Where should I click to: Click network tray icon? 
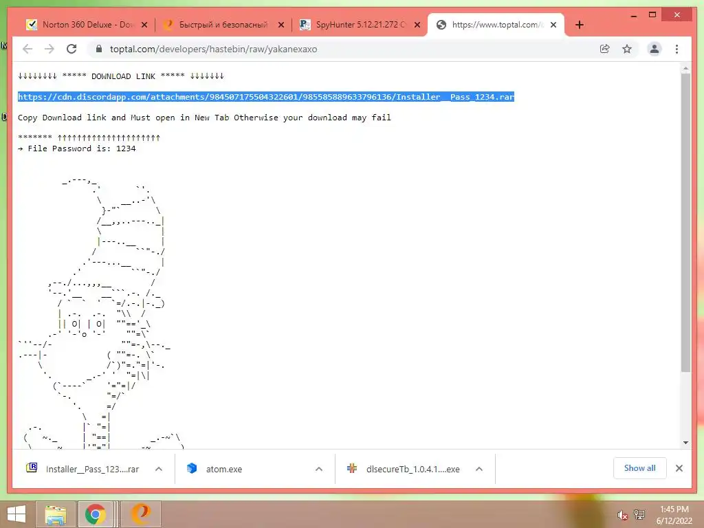(x=639, y=514)
